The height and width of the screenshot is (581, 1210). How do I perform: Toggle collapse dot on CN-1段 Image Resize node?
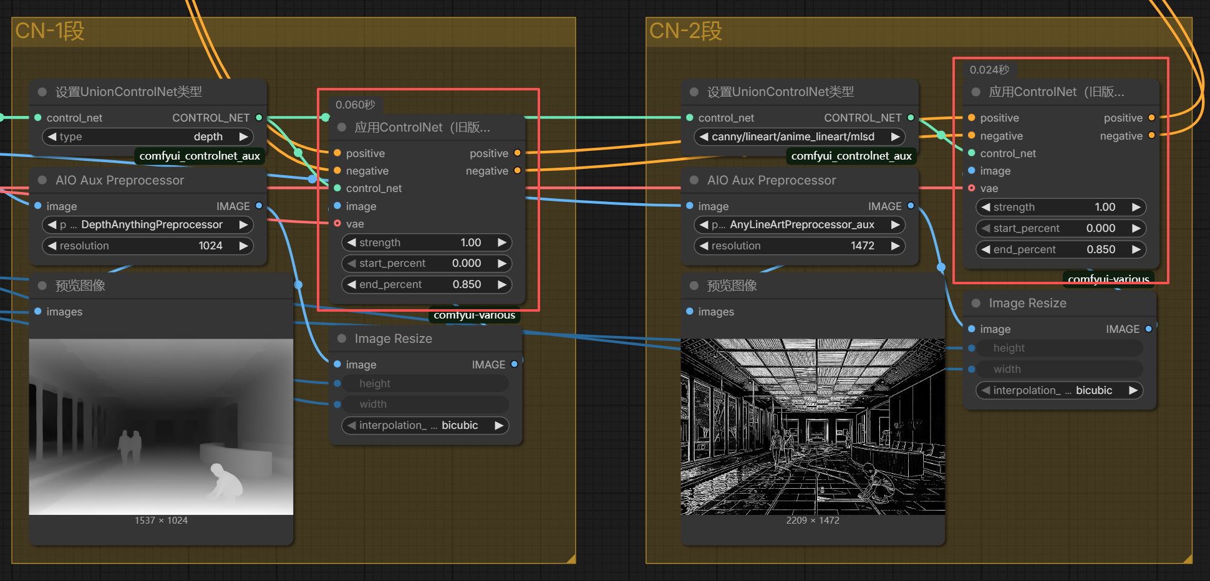coord(342,339)
